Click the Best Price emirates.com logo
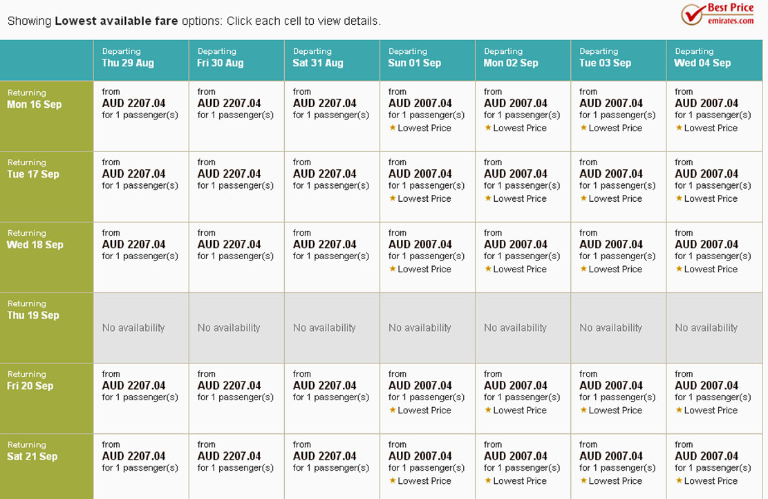Viewport: 768px width, 499px height. [718, 15]
